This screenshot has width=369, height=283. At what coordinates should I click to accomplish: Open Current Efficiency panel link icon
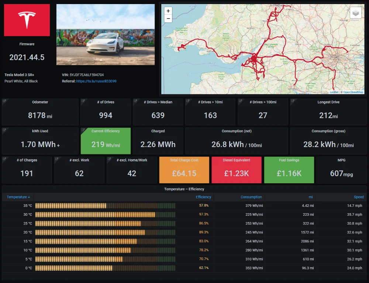pyautogui.click(x=83, y=130)
